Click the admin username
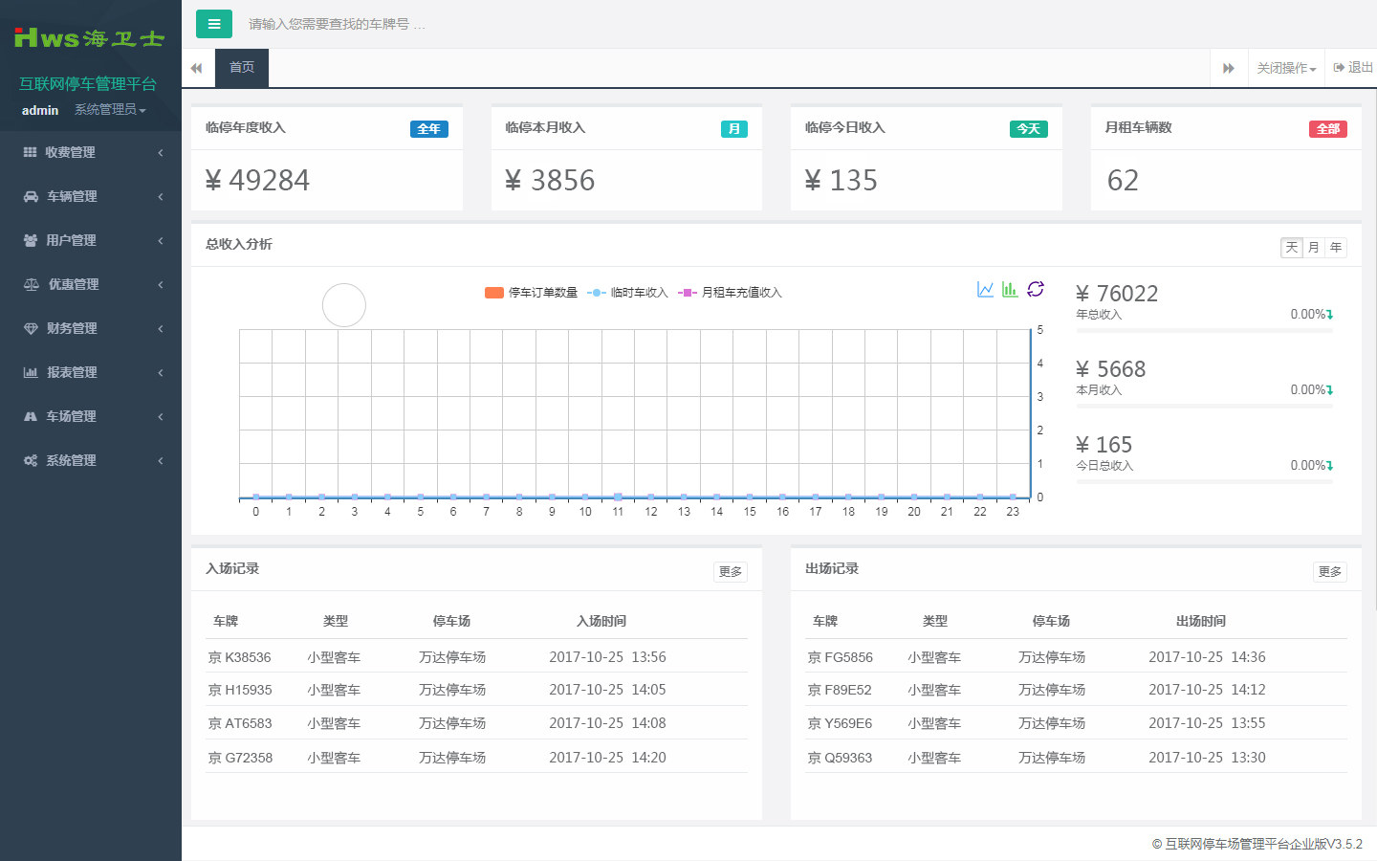The width and height of the screenshot is (1377, 861). click(40, 110)
